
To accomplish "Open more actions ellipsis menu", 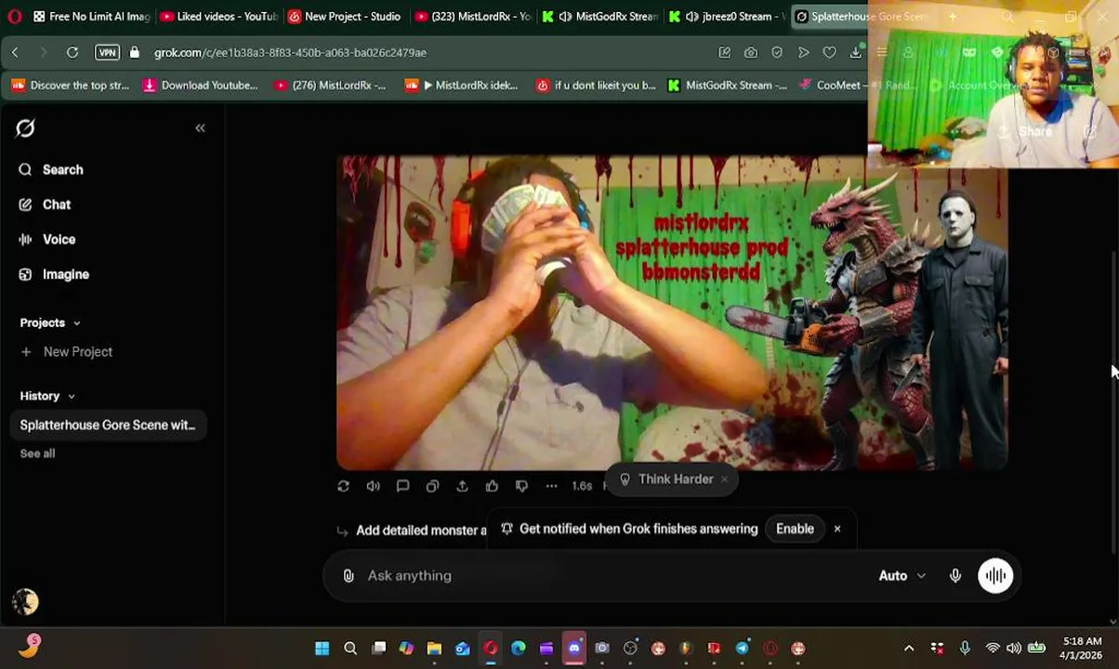I will coord(551,486).
